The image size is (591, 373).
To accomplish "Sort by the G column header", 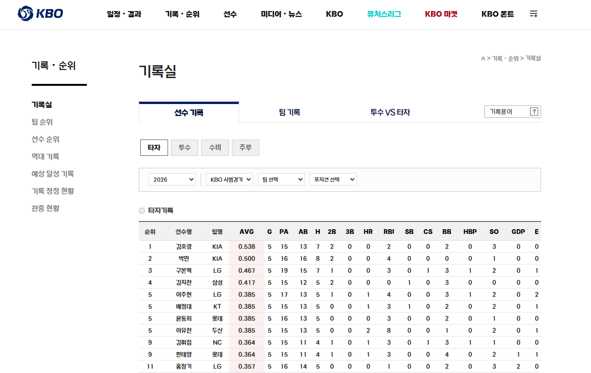I will point(269,232).
